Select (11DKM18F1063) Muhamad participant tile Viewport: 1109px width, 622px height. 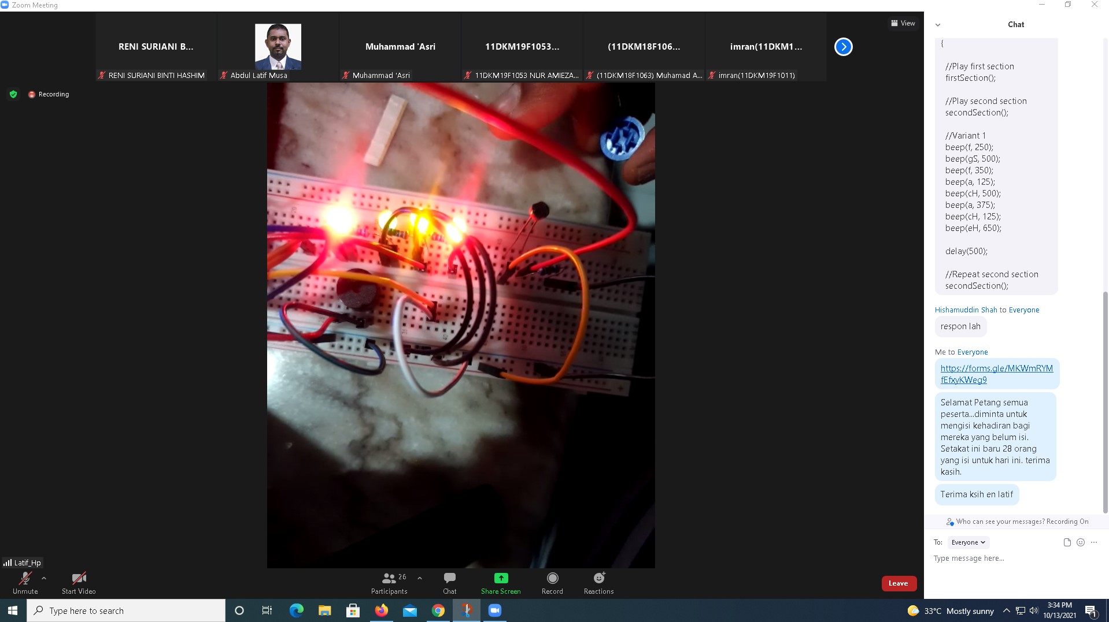[644, 47]
